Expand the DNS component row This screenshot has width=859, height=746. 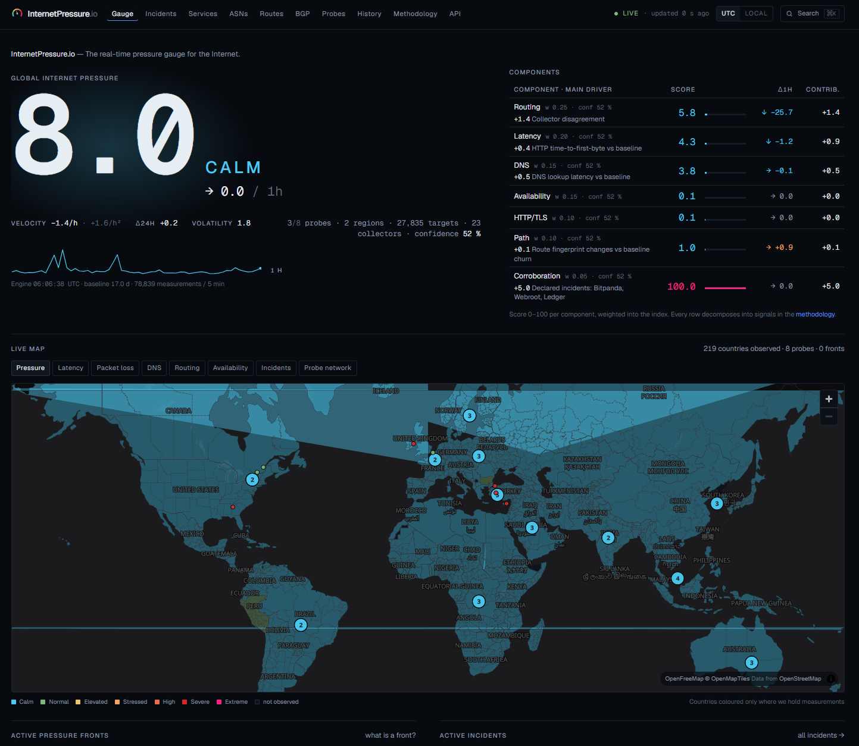676,171
